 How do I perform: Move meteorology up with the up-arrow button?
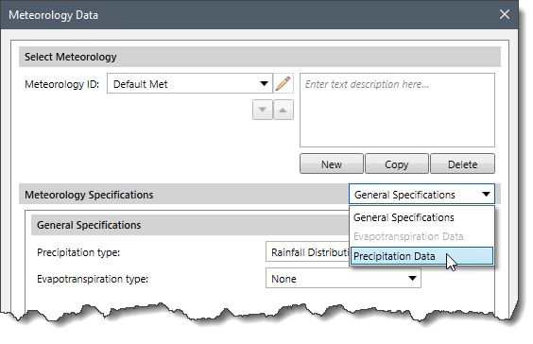coord(284,110)
